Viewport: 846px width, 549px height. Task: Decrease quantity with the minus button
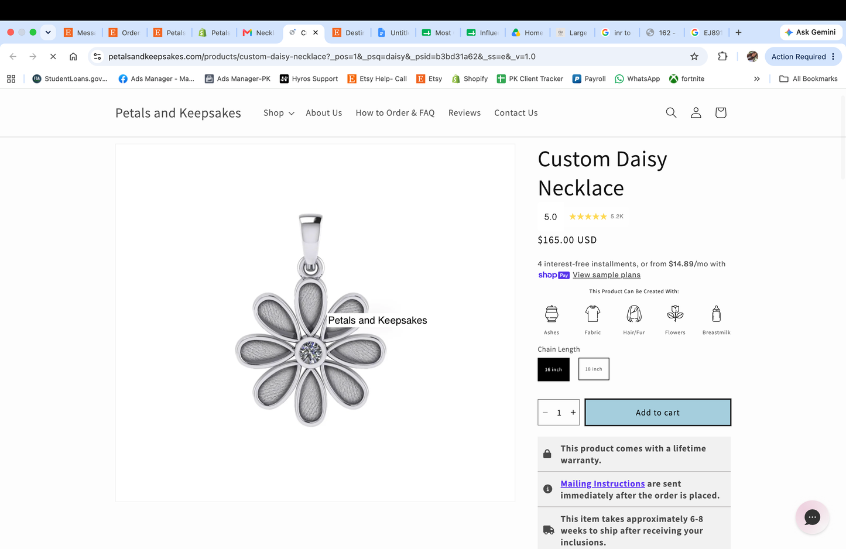[545, 413]
